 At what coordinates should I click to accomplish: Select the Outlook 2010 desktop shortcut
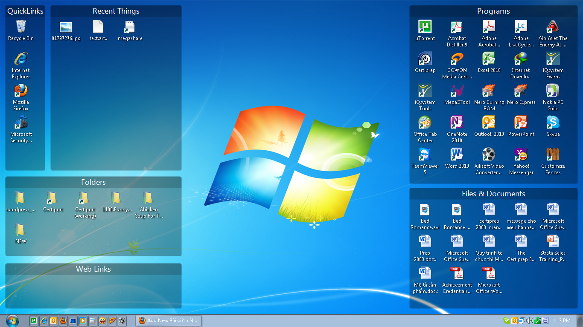coord(489,126)
